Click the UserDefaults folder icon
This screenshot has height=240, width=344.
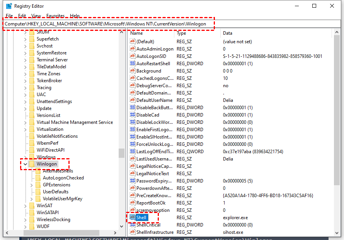(x=38, y=192)
